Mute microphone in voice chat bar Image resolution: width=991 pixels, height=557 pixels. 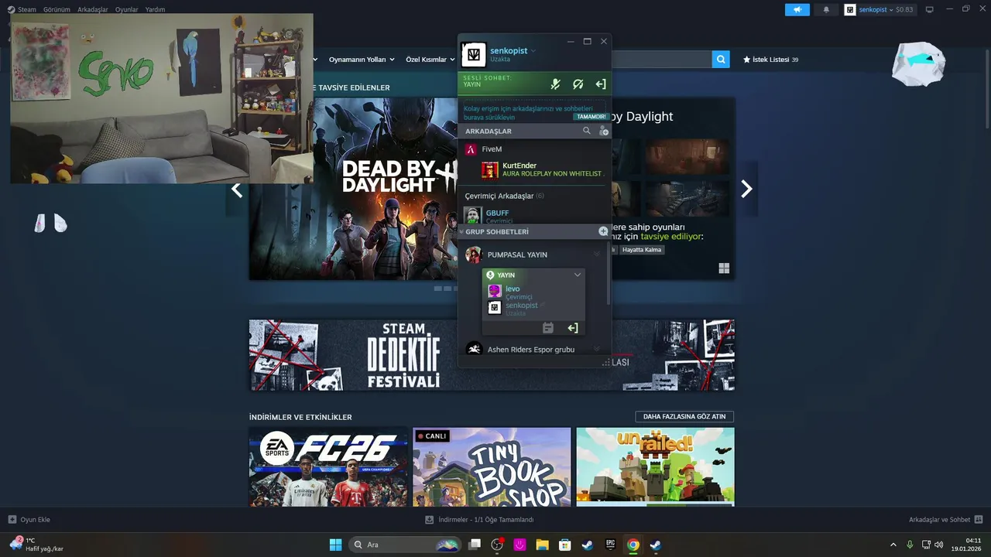pos(555,84)
